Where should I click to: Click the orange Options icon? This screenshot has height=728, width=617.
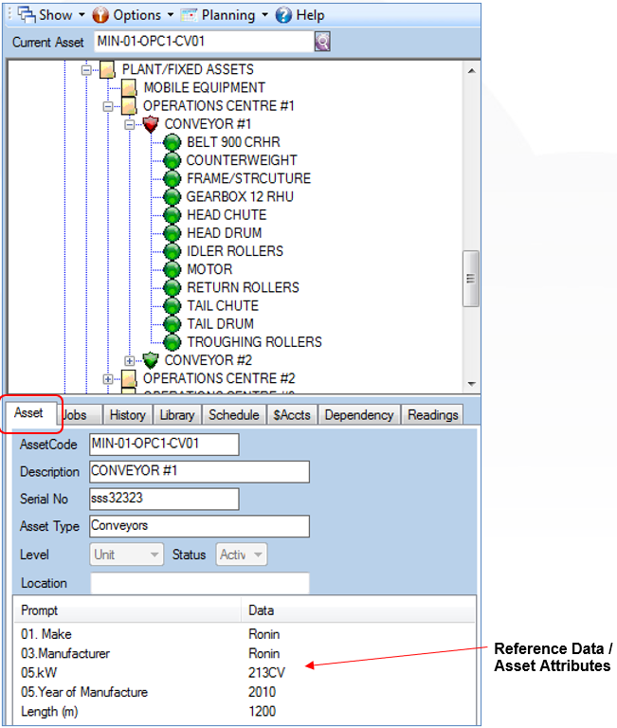pyautogui.click(x=100, y=15)
